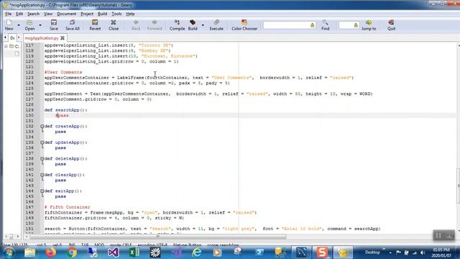
Task: Click line 129 def searchApp text
Action: pos(66,110)
